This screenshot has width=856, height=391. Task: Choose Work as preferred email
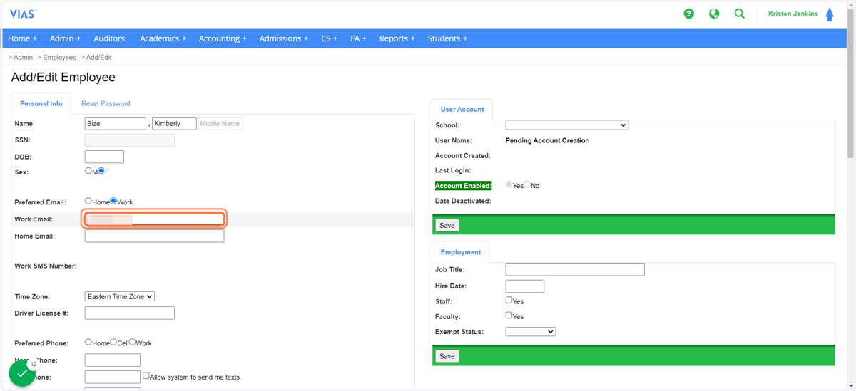tap(113, 202)
